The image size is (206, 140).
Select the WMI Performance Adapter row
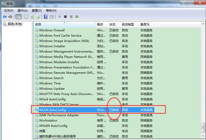point(94,115)
